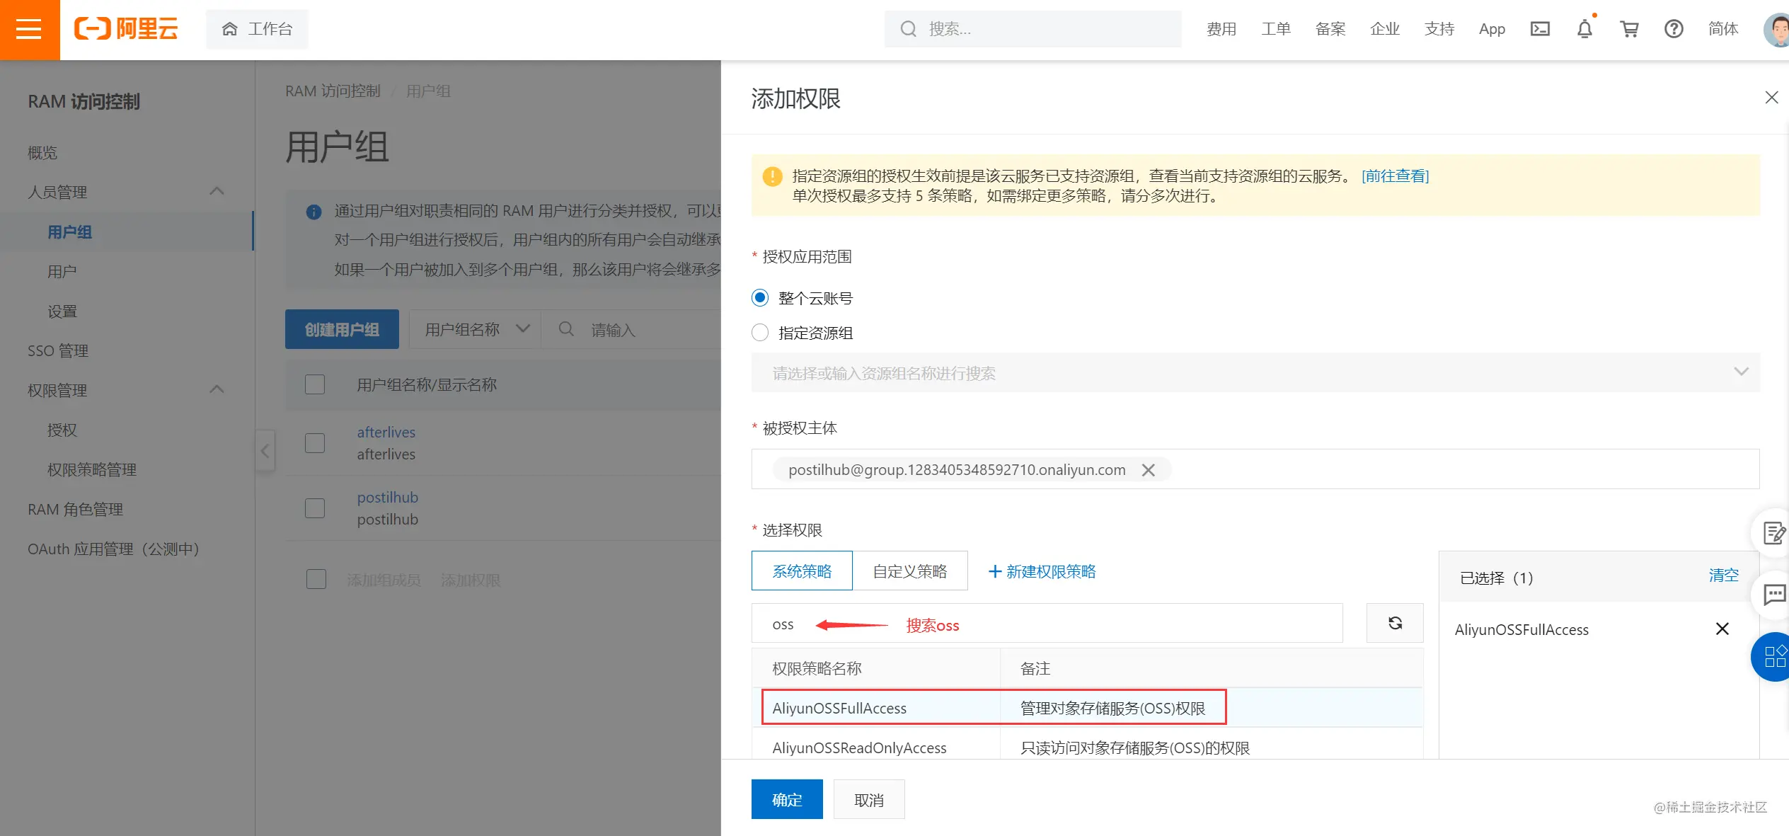Click 清空 to clear selections
Screen dimensions: 1789x836
[1724, 575]
